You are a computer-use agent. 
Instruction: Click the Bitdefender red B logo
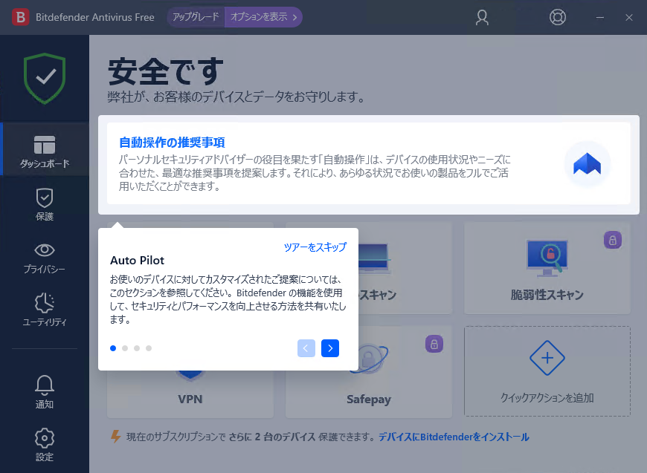20,17
